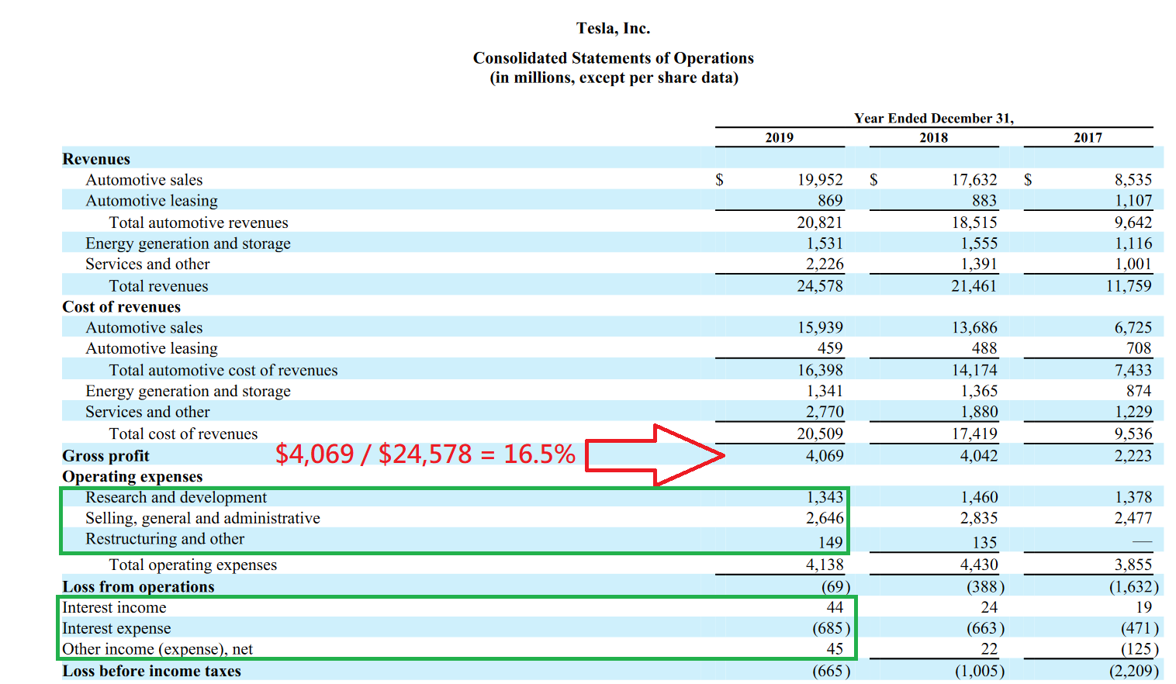
Task: Click 2017 automotive leasing revenue 1,107
Action: point(1133,201)
